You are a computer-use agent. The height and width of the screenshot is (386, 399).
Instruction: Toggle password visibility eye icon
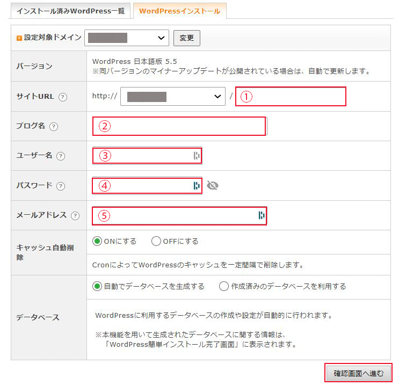tap(213, 186)
